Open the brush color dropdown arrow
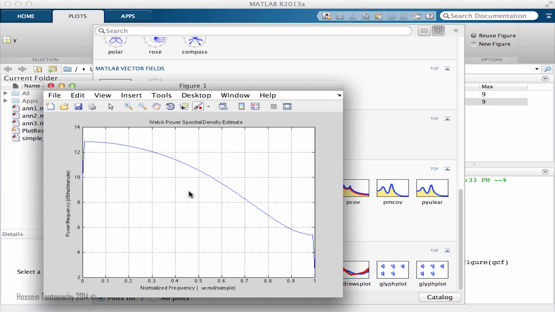This screenshot has height=312, width=555. [x=208, y=107]
